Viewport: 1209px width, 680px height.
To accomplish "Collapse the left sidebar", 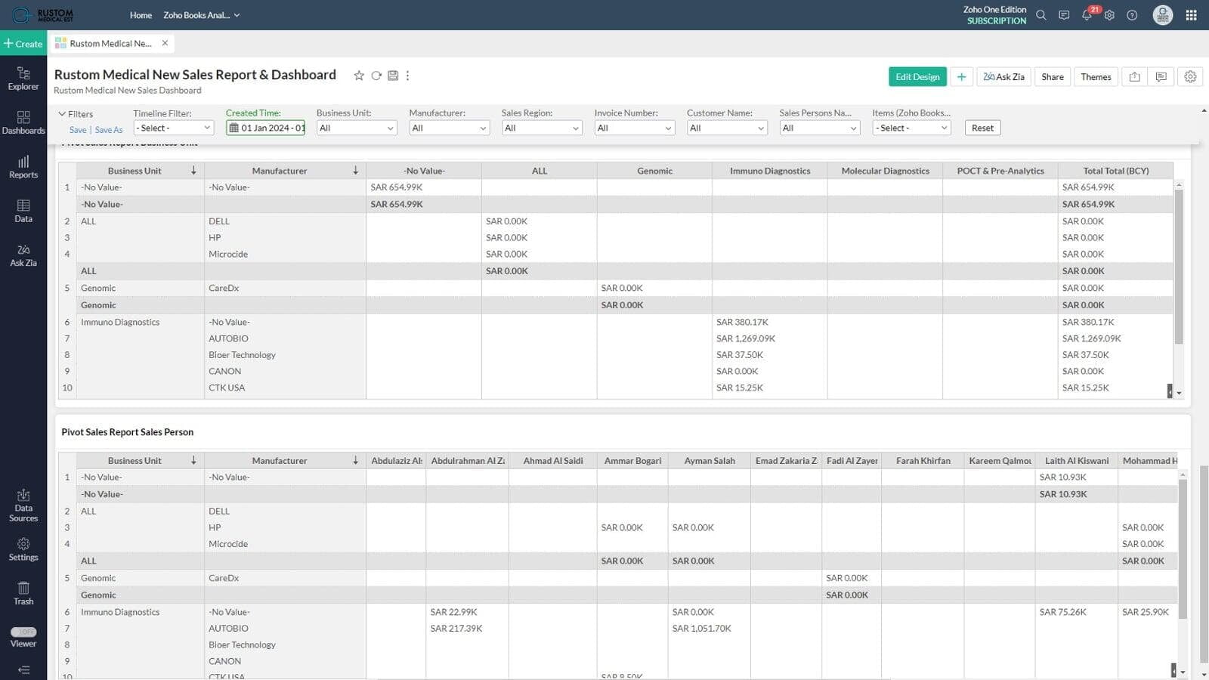I will coord(23,669).
